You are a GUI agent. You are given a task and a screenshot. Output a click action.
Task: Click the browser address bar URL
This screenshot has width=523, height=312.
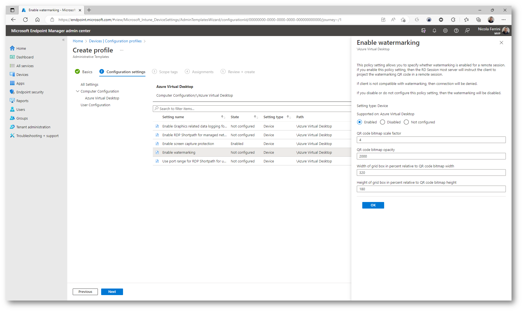200,20
